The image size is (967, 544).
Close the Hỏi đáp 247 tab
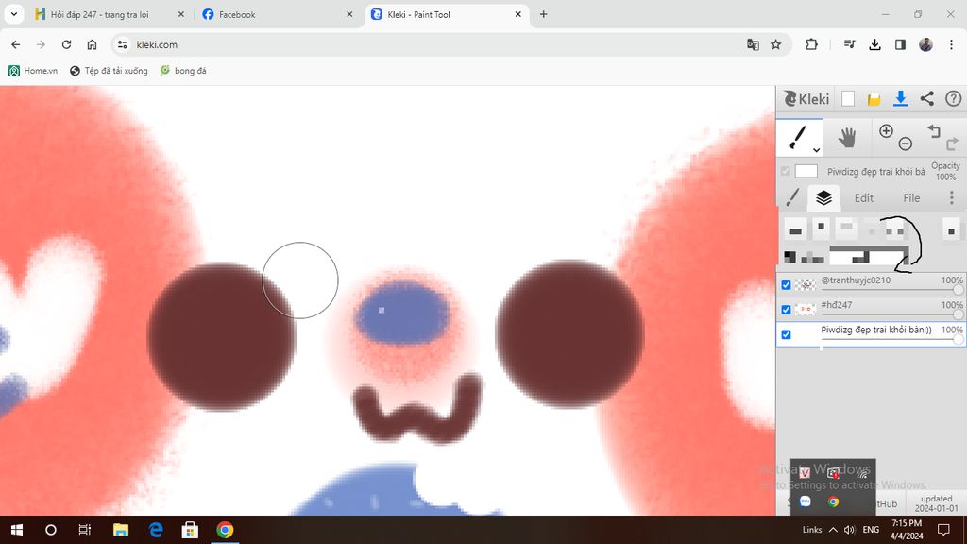tap(180, 14)
